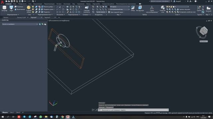Select the Loft (Лофт) tool
The height and width of the screenshot is (119, 213).
coord(11,9)
